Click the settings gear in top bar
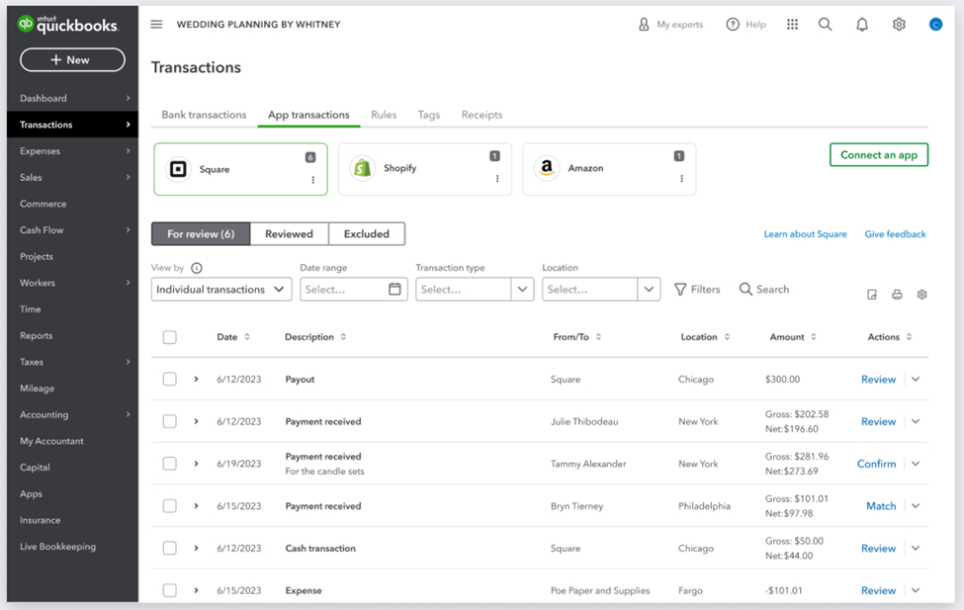The height and width of the screenshot is (610, 964). (899, 25)
